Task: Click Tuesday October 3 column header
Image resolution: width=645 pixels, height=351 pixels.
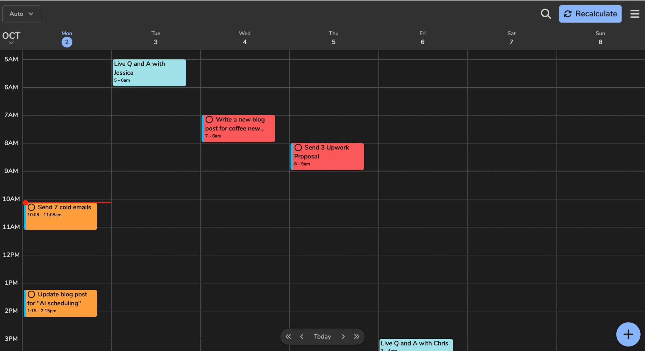Action: (x=155, y=38)
